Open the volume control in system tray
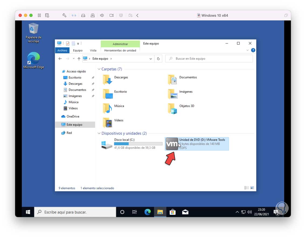 [250, 212]
